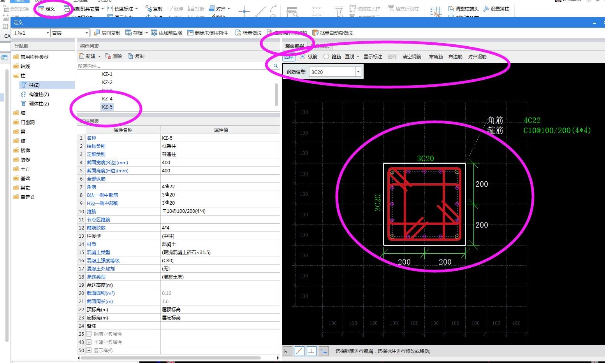Run 检查做法 check method tool

click(249, 33)
